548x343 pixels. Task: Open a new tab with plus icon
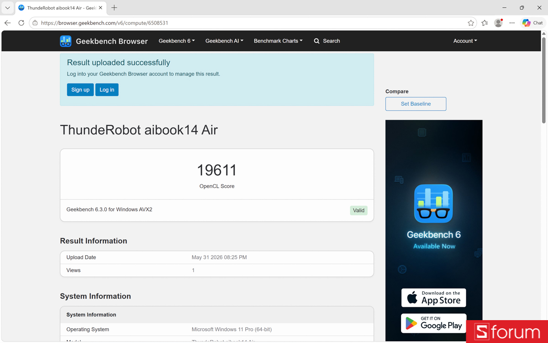(114, 8)
